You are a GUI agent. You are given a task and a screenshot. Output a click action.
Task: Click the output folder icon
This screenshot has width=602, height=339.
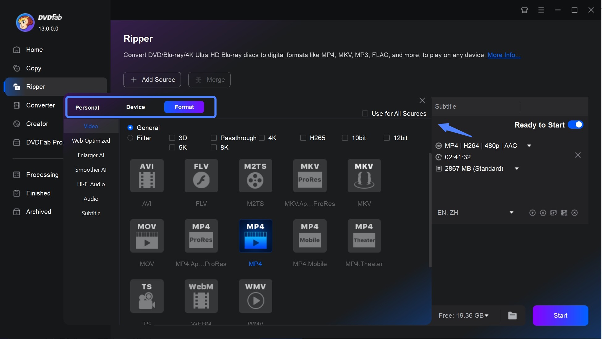coord(513,315)
